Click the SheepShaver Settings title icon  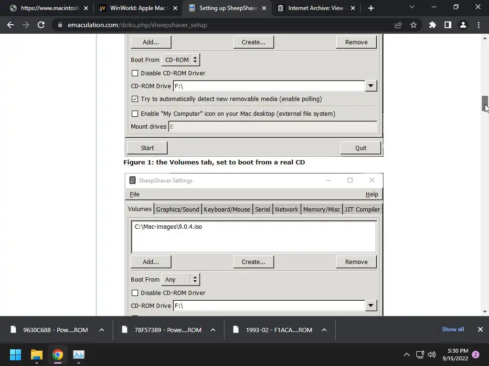coord(133,180)
